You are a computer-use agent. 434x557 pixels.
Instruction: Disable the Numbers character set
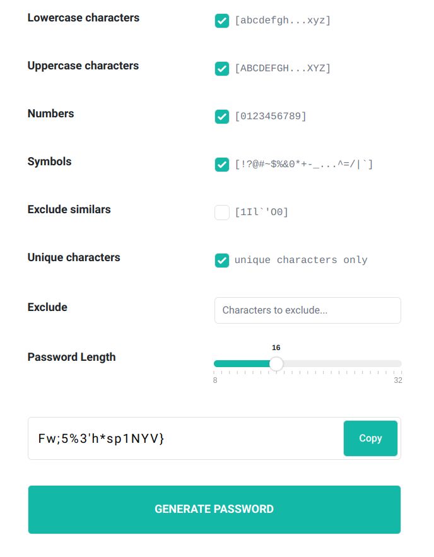pos(222,117)
